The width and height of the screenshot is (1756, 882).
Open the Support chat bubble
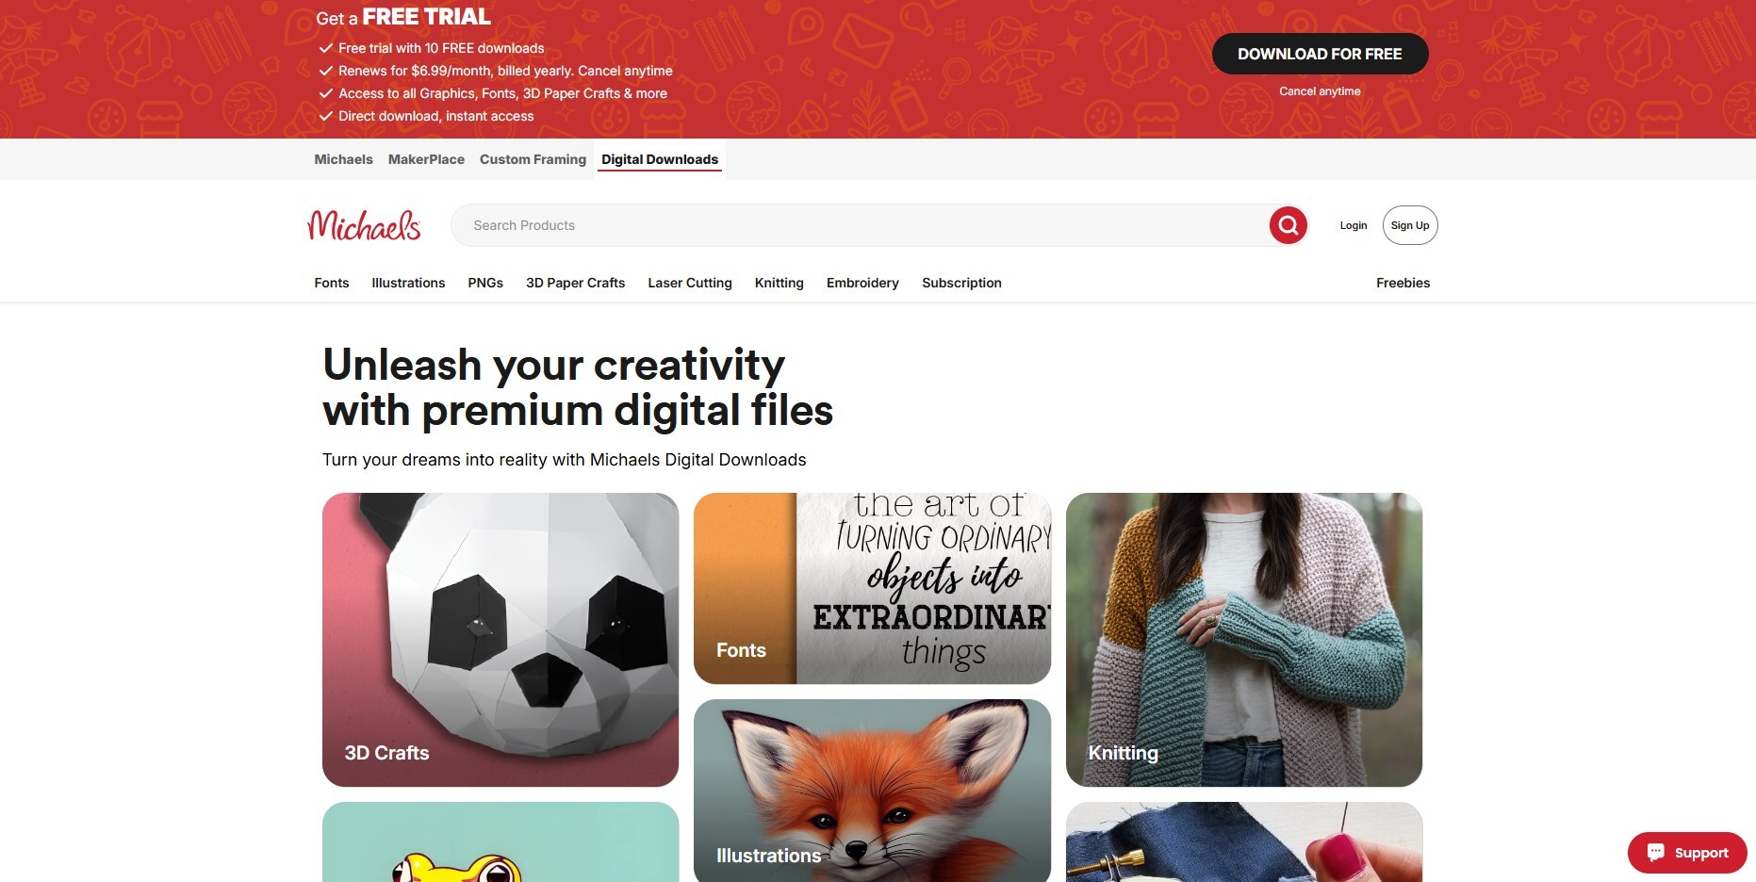(1687, 853)
